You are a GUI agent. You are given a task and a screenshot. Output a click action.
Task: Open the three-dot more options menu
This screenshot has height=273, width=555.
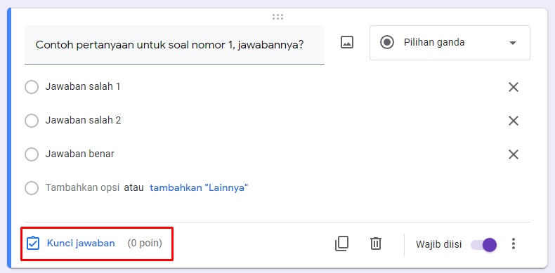[514, 244]
